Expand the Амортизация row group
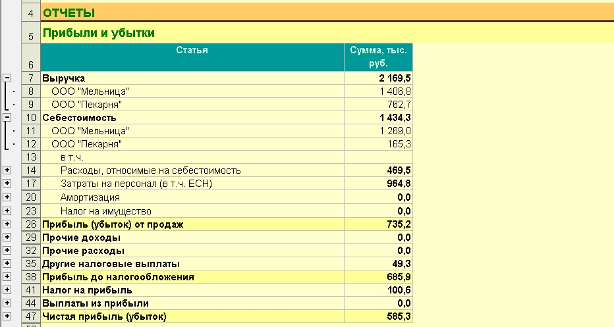The width and height of the screenshot is (614, 327). [7, 197]
